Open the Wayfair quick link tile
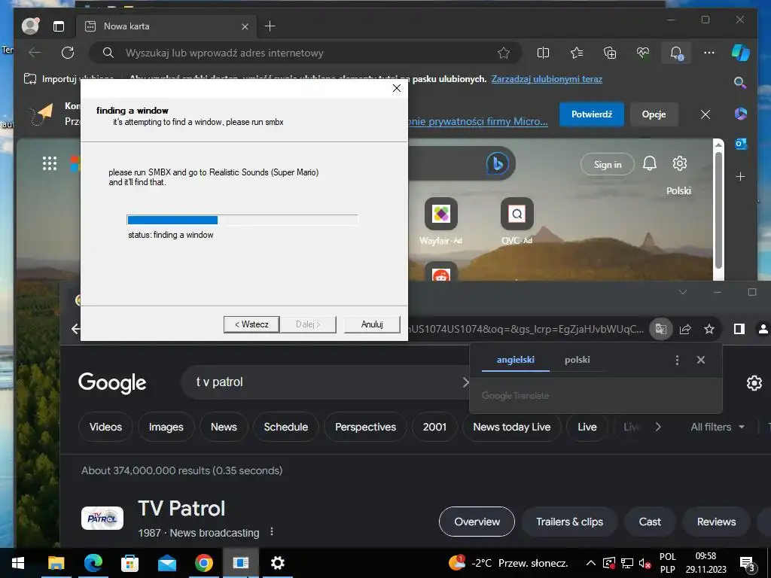This screenshot has width=771, height=578. click(441, 221)
